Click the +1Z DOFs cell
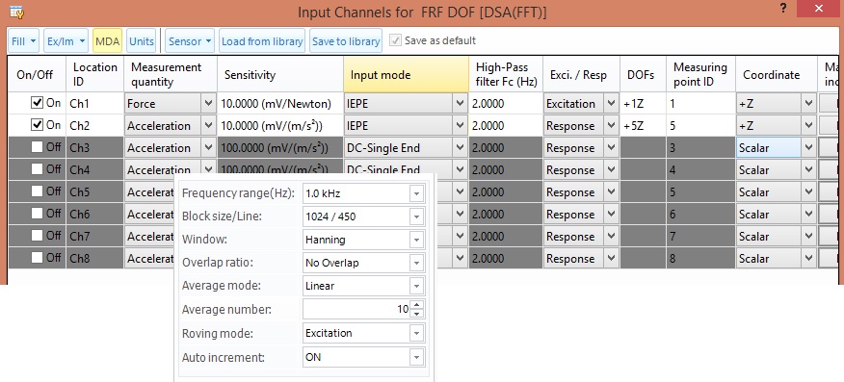 tap(643, 103)
